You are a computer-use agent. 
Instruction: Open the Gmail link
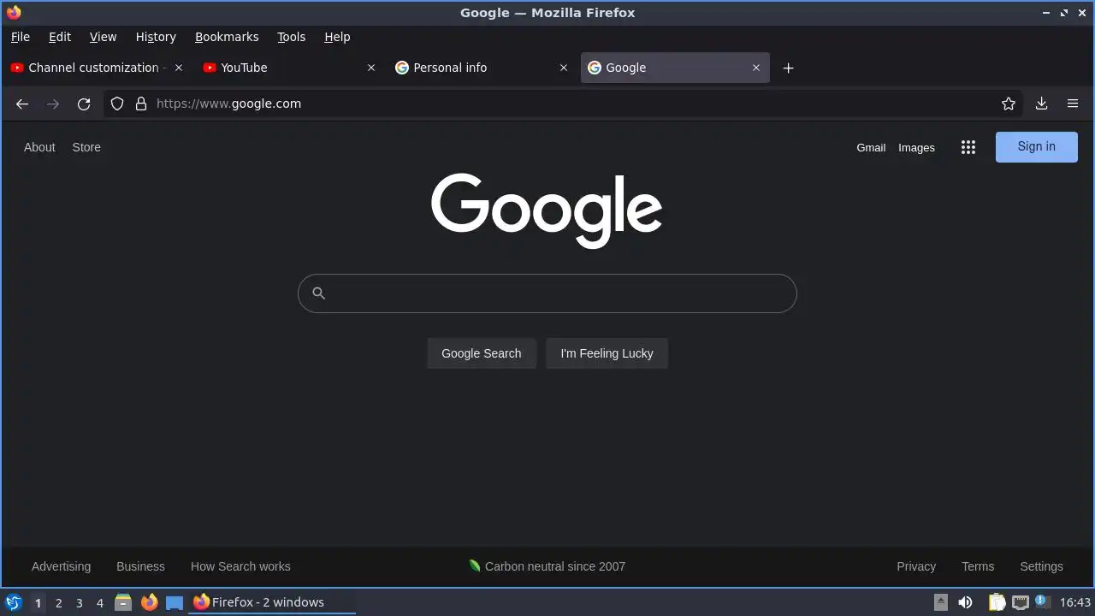871,148
